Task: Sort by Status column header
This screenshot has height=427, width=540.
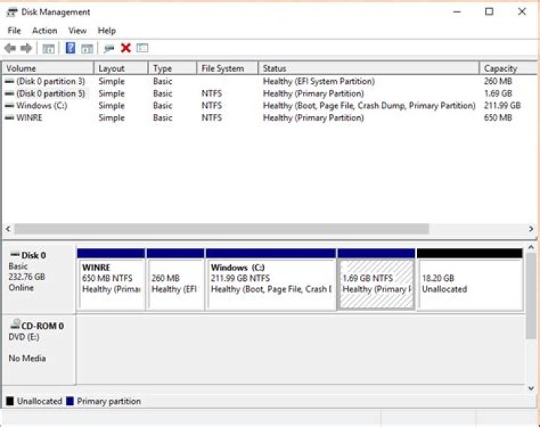Action: [x=368, y=68]
